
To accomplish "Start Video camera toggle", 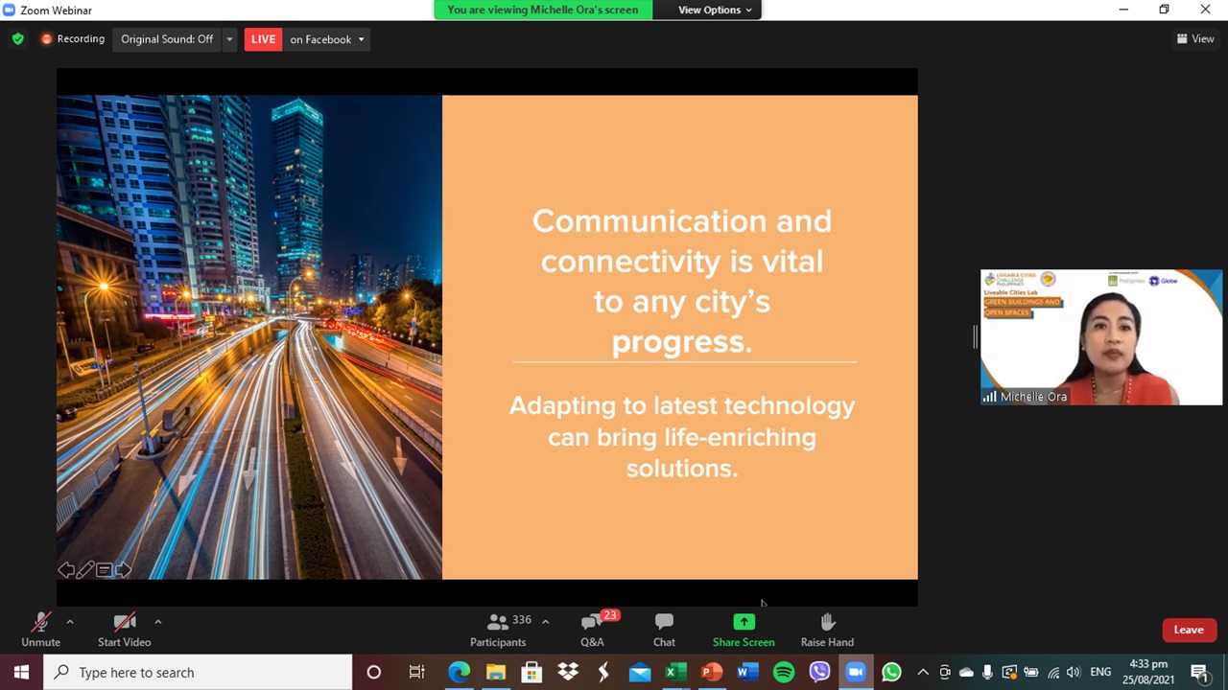I will pyautogui.click(x=124, y=629).
